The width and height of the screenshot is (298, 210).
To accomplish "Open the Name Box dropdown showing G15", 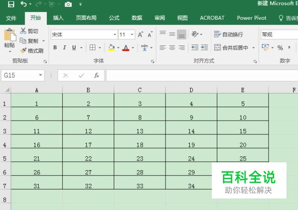I will [x=40, y=75].
